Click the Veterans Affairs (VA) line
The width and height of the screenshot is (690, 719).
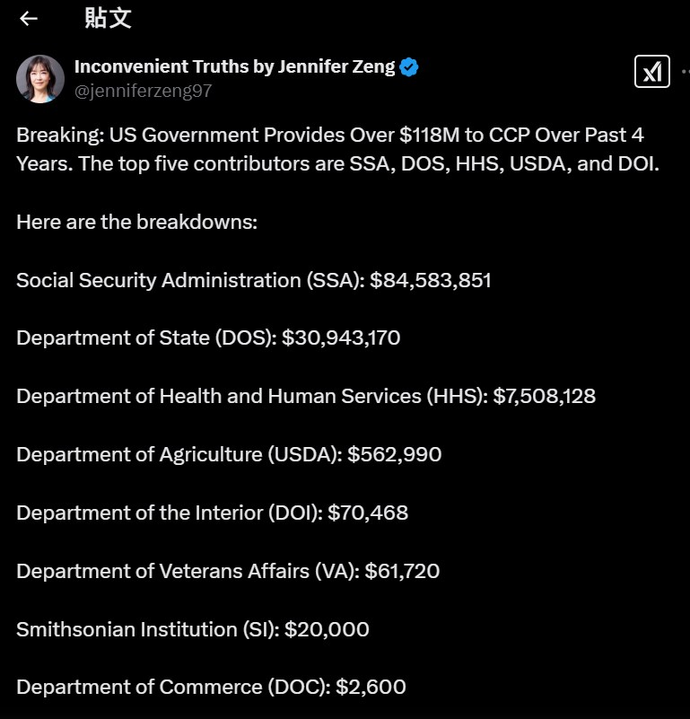pyautogui.click(x=228, y=571)
